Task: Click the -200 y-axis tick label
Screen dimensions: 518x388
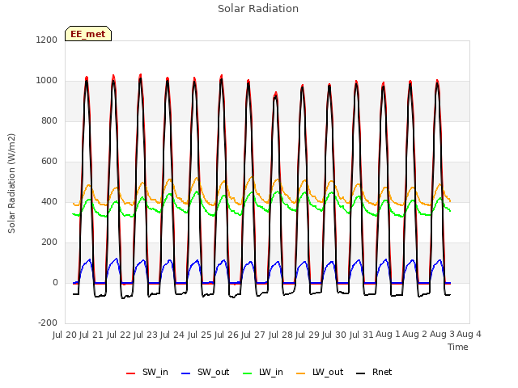Action: (48, 323)
